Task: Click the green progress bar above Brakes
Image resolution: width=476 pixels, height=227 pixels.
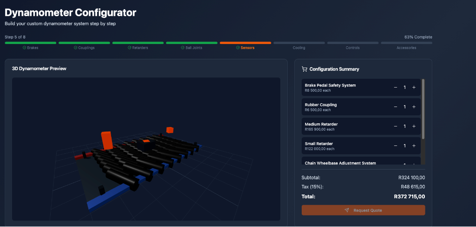Action: click(31, 43)
